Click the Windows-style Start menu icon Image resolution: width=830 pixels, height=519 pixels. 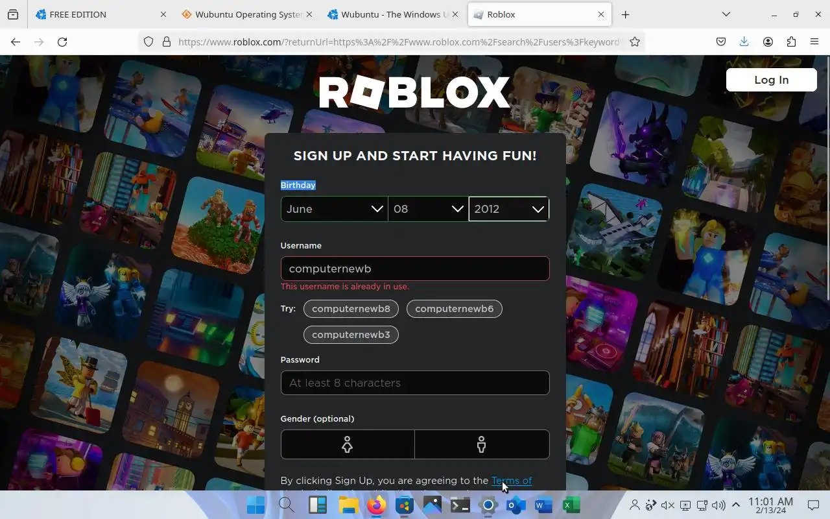256,505
